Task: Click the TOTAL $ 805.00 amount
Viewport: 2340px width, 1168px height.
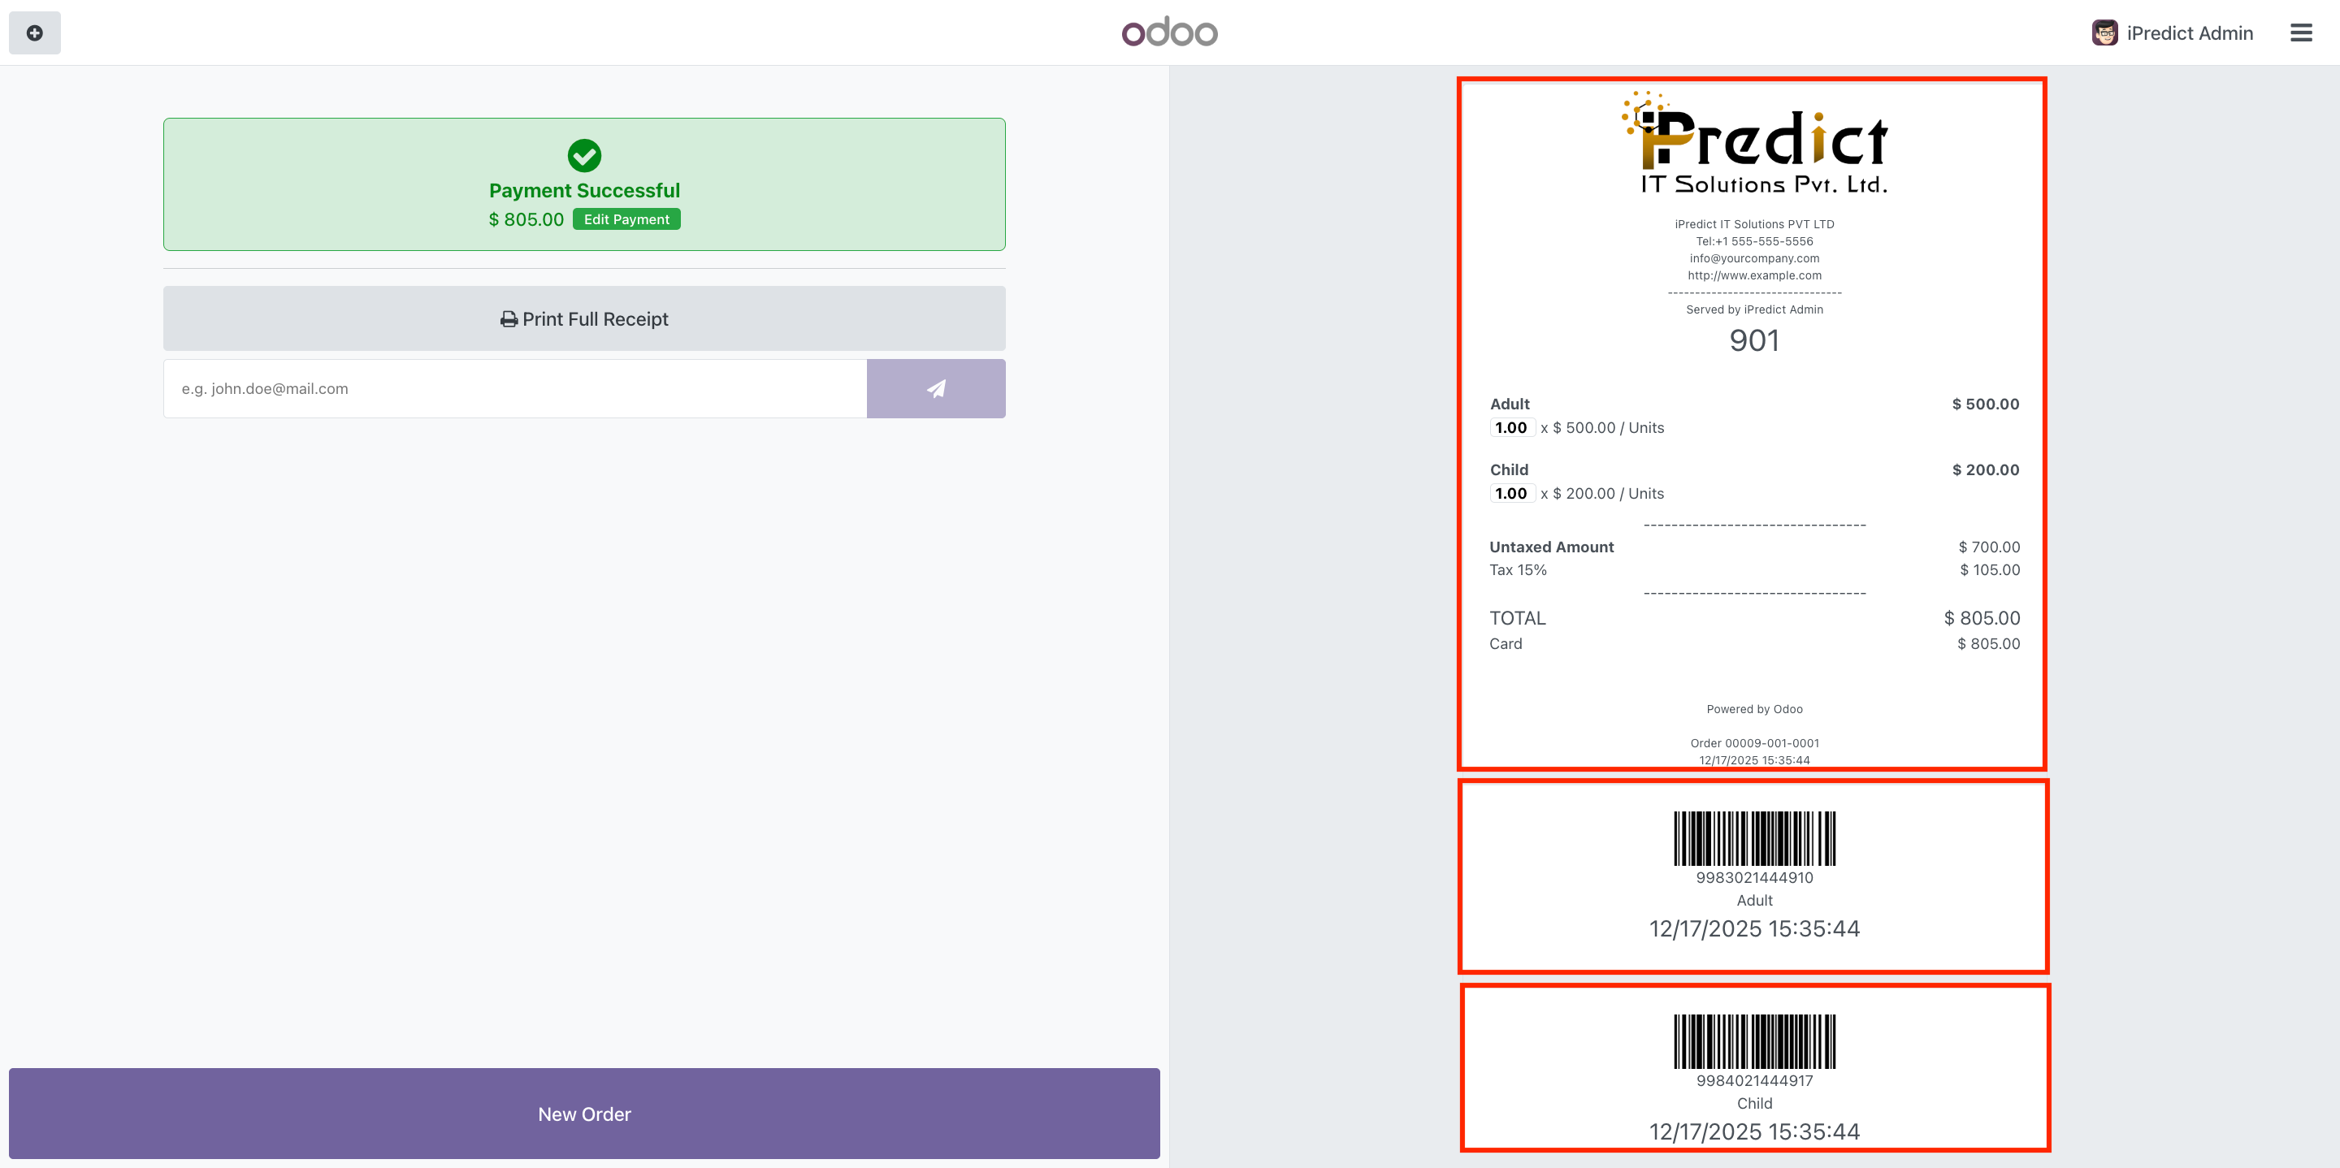Action: click(1981, 617)
